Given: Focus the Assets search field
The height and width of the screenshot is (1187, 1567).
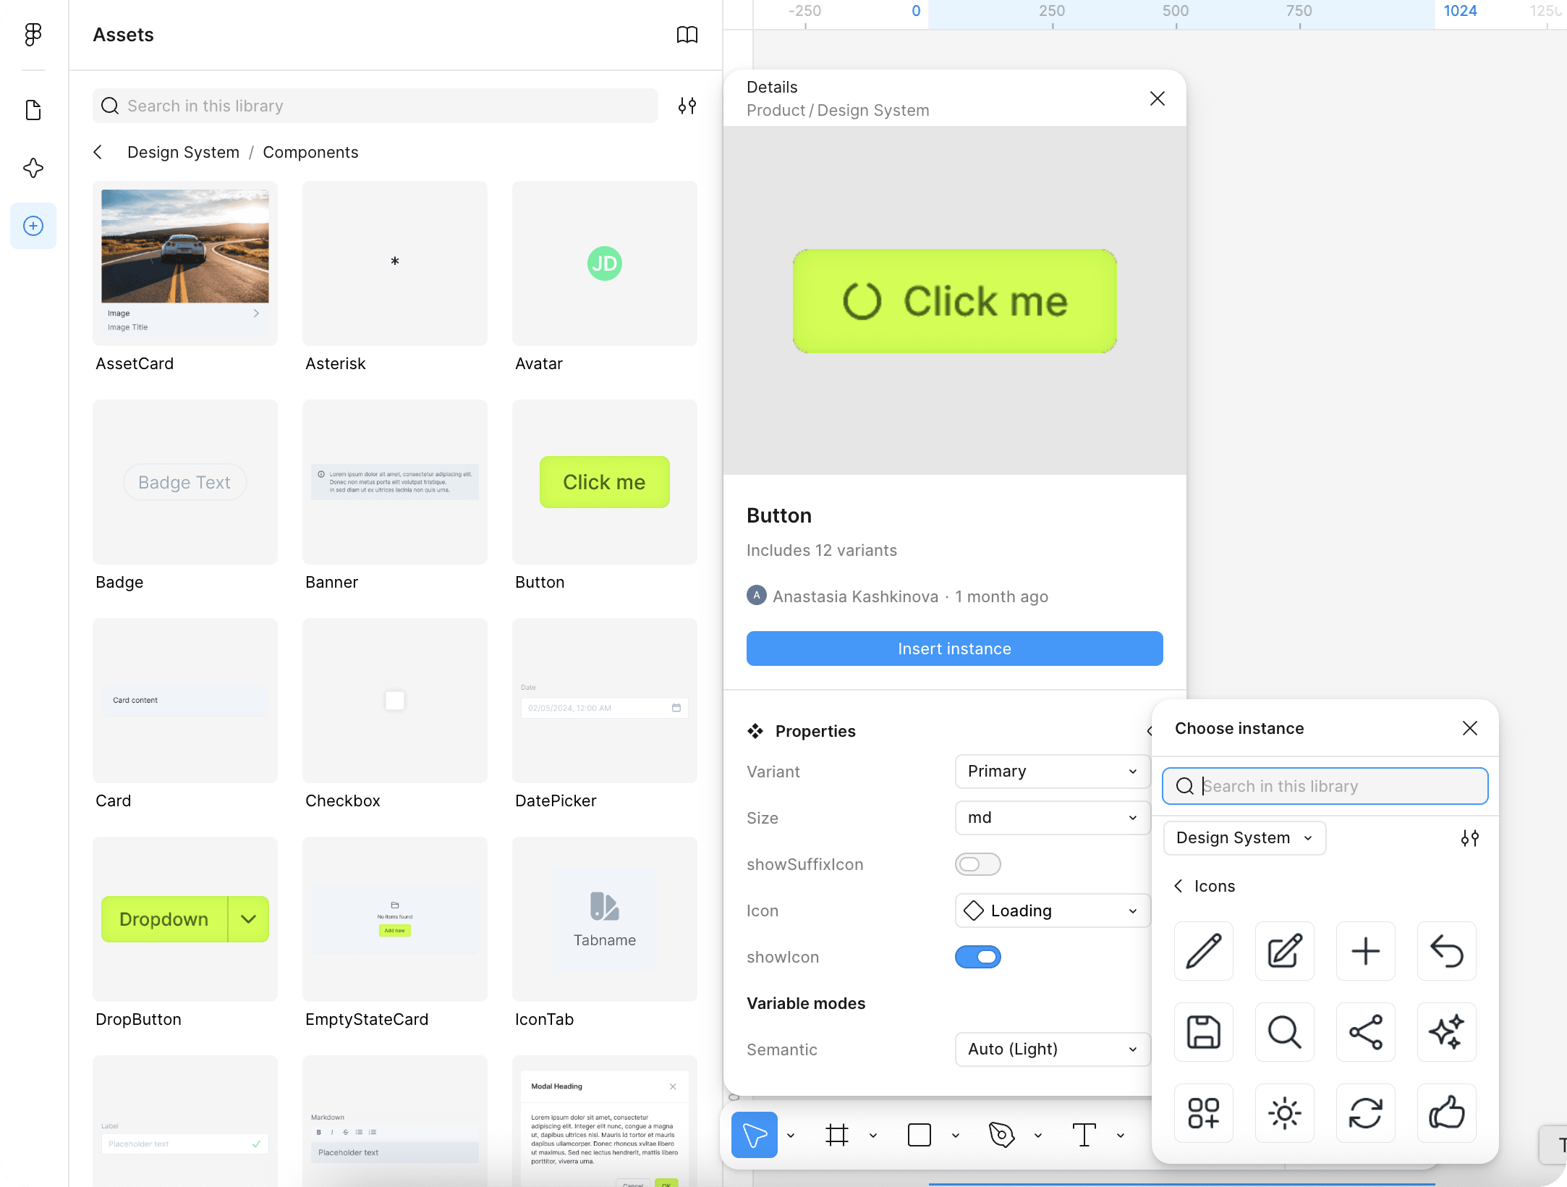Looking at the screenshot, I should (375, 106).
